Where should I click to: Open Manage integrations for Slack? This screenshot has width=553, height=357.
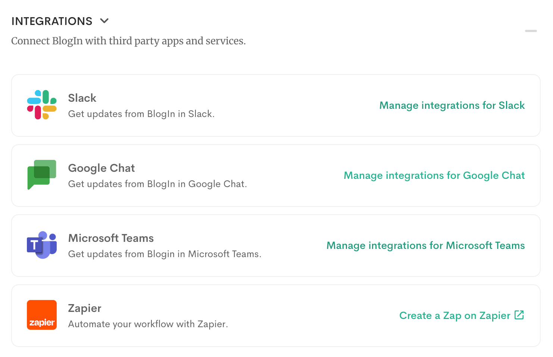pos(452,105)
